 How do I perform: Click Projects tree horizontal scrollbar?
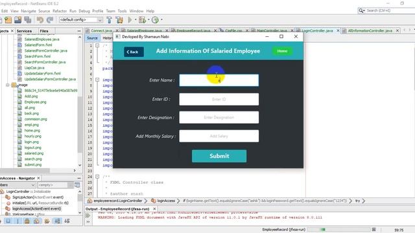click(25, 170)
